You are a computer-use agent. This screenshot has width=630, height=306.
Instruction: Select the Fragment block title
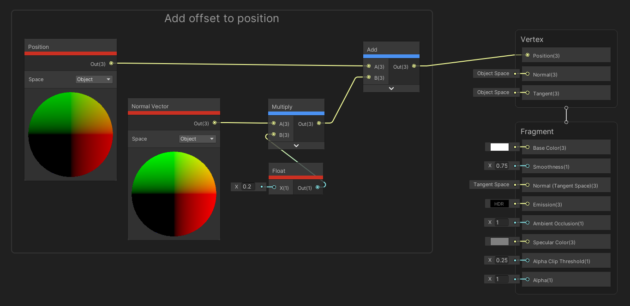[537, 131]
